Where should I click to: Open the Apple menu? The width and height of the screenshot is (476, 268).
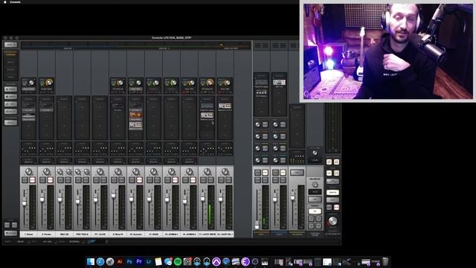(4, 1)
